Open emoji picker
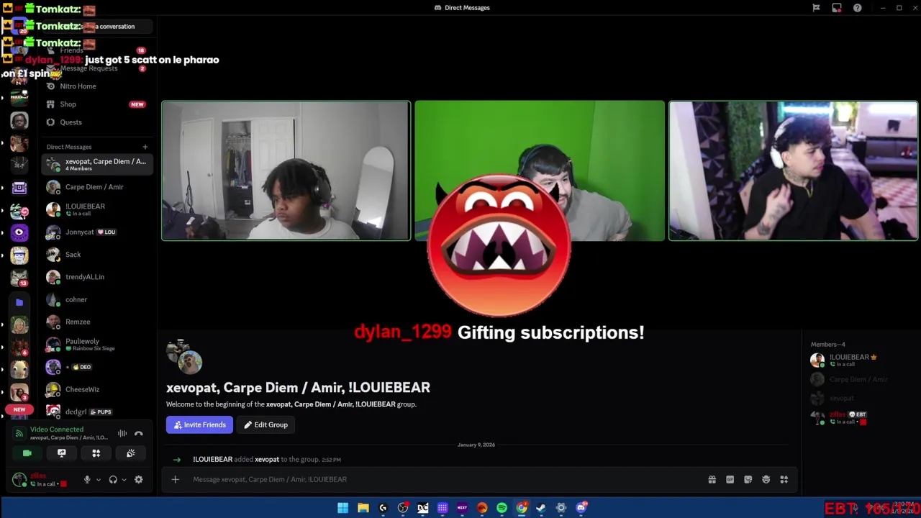The width and height of the screenshot is (921, 518). pyautogui.click(x=766, y=479)
